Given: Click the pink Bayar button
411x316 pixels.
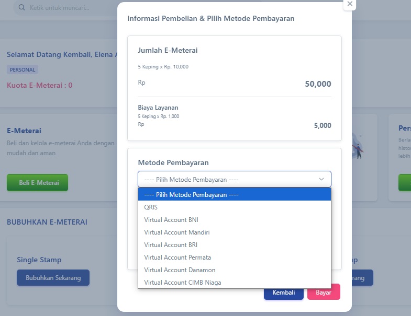Looking at the screenshot, I should pyautogui.click(x=324, y=292).
